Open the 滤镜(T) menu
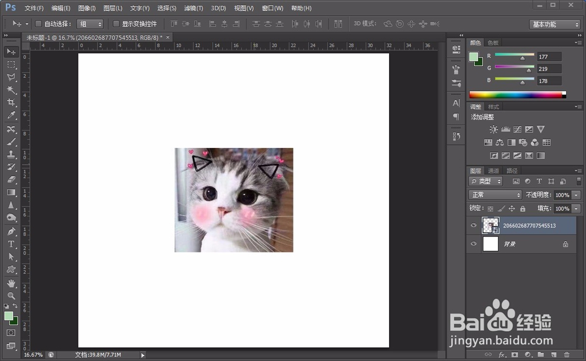 coord(193,8)
